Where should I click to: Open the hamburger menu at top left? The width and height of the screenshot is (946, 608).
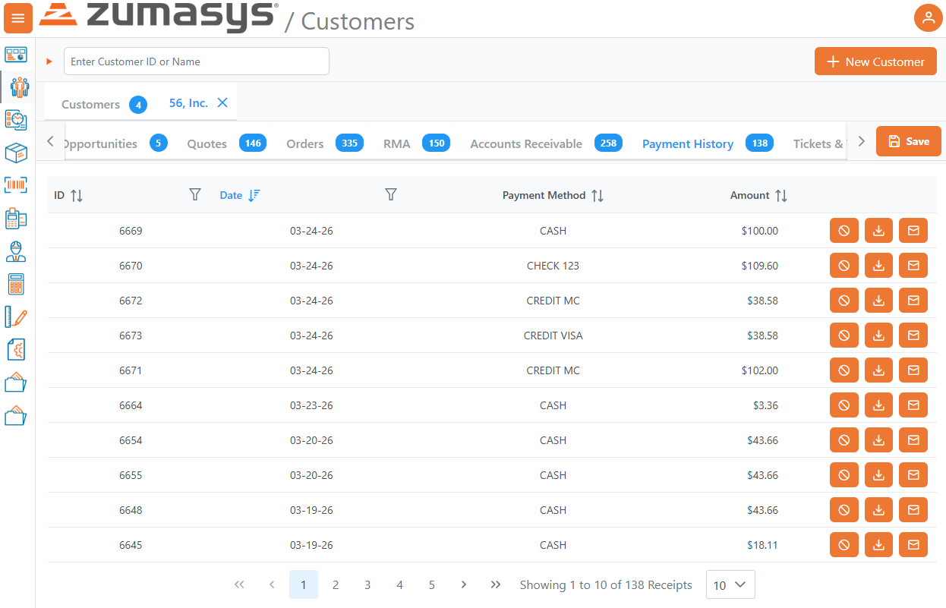18,18
